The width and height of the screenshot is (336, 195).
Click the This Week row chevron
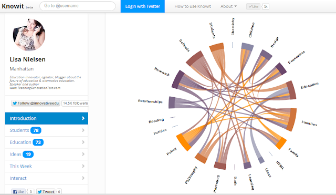tap(83, 166)
